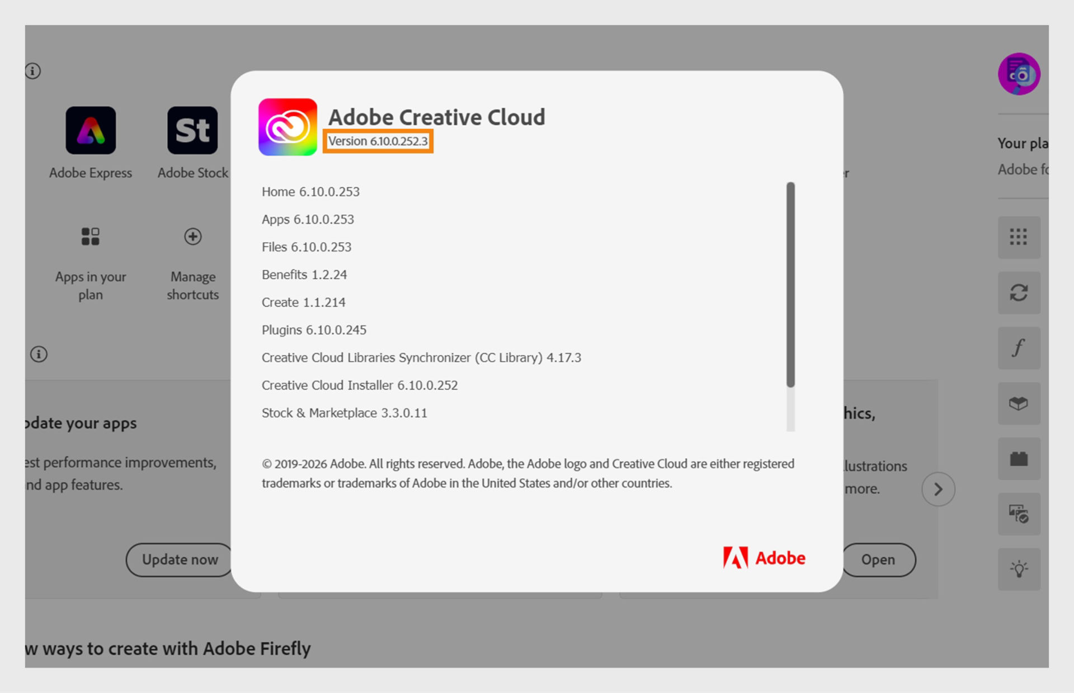1074x693 pixels.
Task: Click the Adobe Firefly section heading
Action: [168, 648]
